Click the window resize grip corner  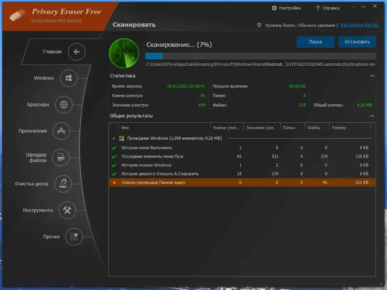pos(380,283)
